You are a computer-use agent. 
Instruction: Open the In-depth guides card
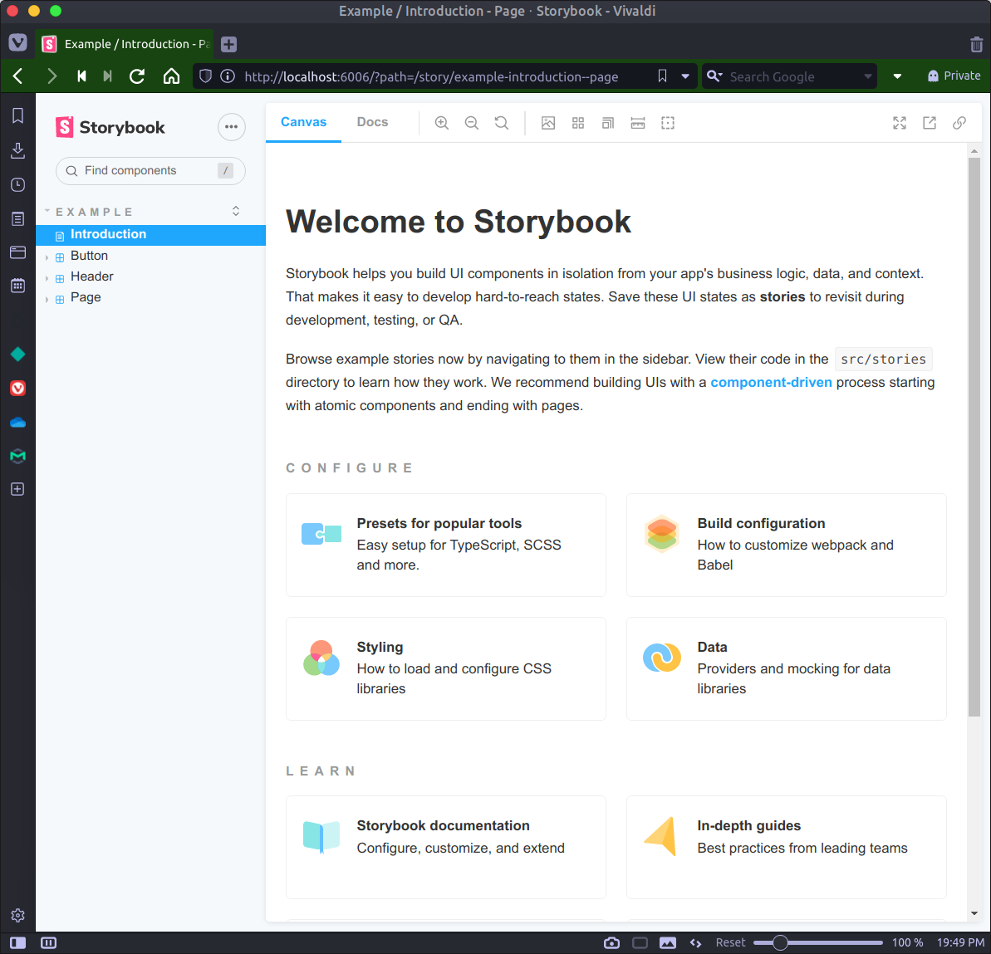pos(786,847)
